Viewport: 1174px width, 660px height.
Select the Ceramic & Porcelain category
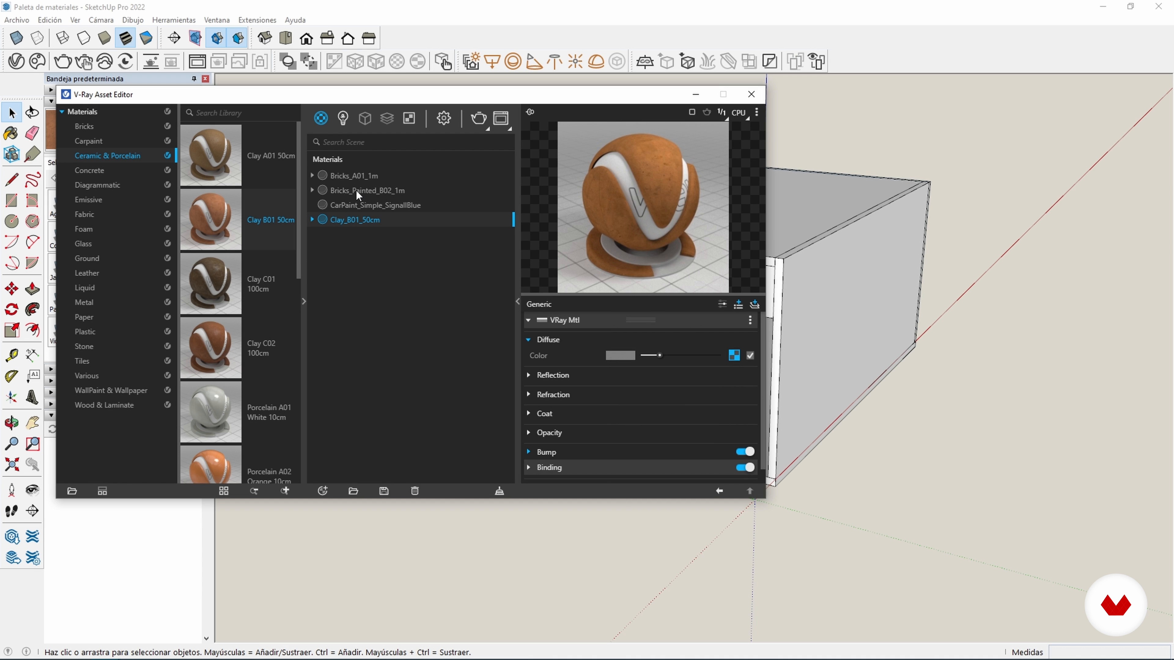(x=108, y=156)
